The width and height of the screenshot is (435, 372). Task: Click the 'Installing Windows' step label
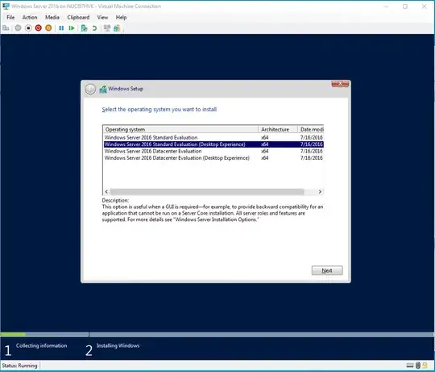pyautogui.click(x=118, y=345)
